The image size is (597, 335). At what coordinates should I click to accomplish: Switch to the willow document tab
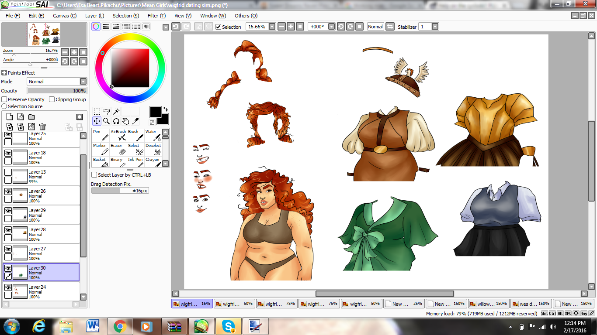pos(488,304)
